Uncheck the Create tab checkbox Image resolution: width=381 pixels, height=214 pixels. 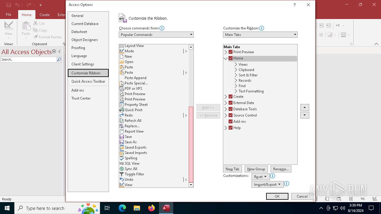click(230, 97)
